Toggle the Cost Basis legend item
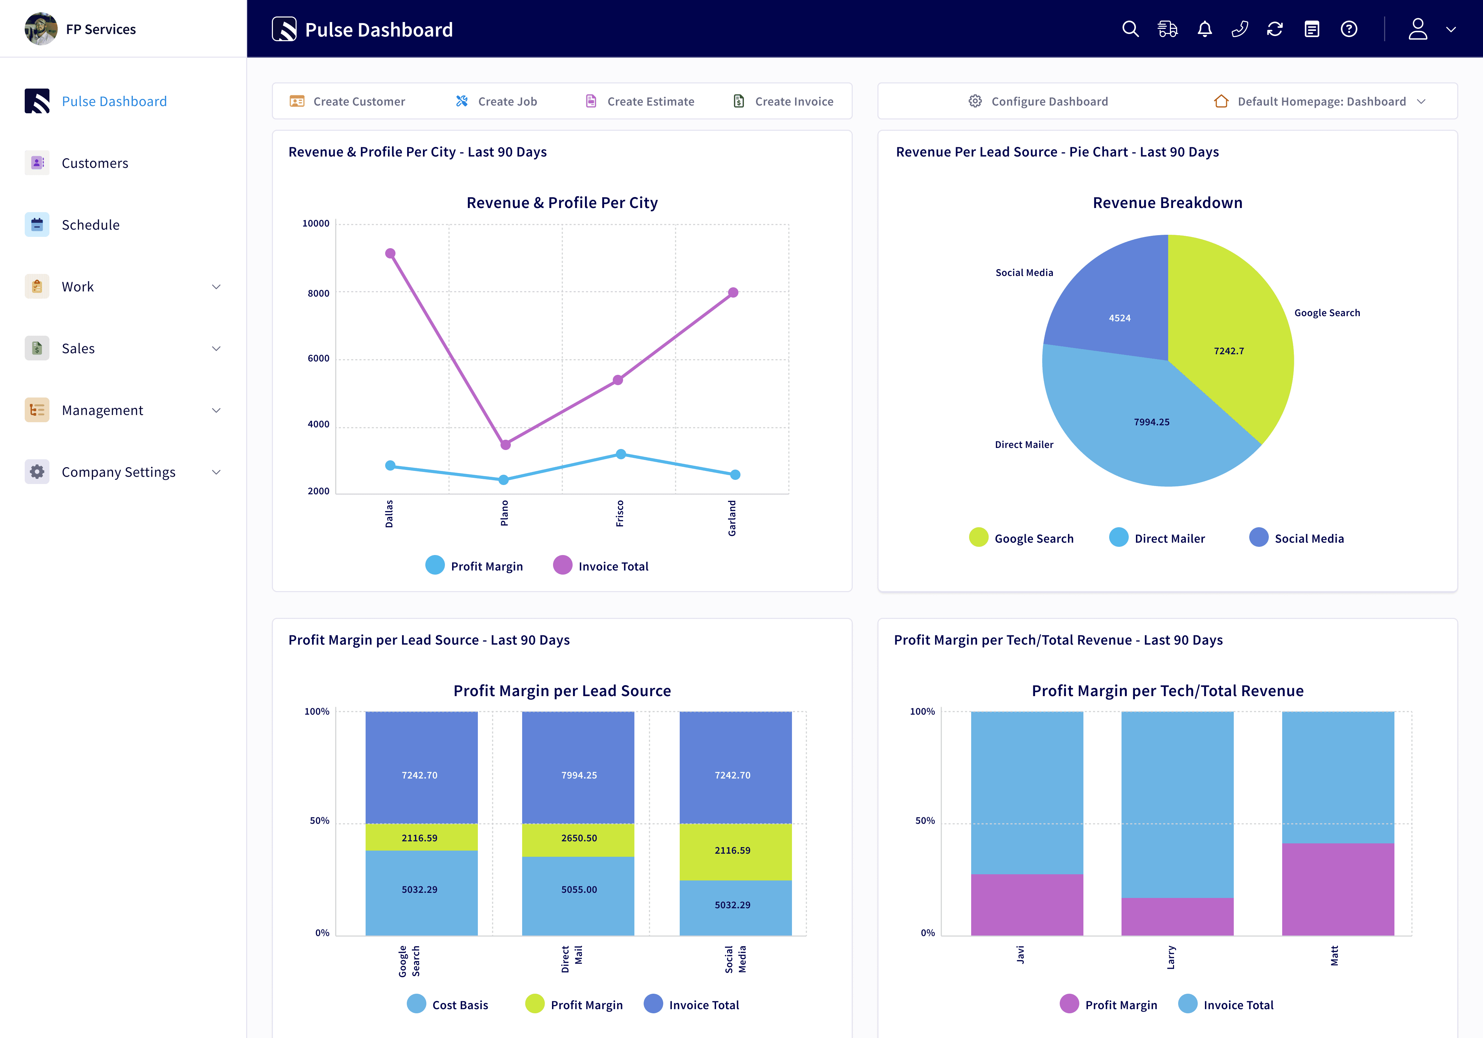Image resolution: width=1483 pixels, height=1038 pixels. [448, 1004]
